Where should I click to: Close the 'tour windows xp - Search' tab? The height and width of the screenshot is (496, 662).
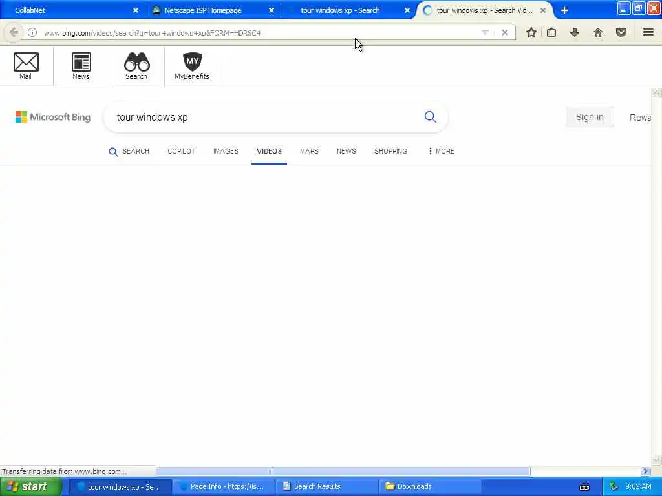pos(407,10)
